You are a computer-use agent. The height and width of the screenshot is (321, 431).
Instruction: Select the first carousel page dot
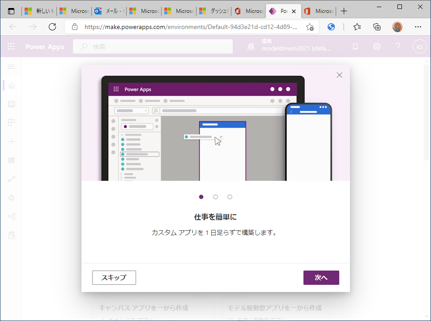201,197
